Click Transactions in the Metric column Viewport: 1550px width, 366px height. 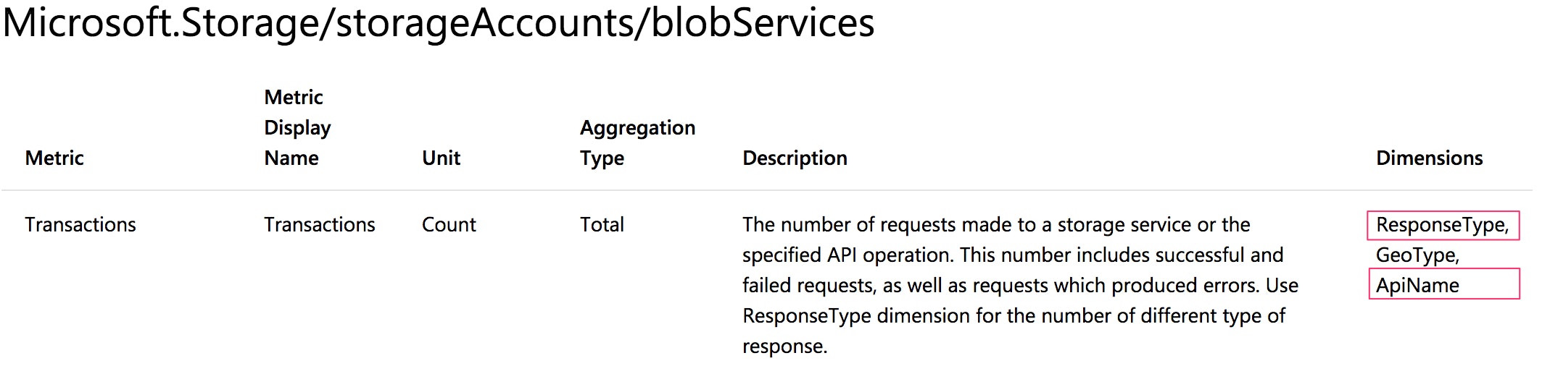click(80, 225)
